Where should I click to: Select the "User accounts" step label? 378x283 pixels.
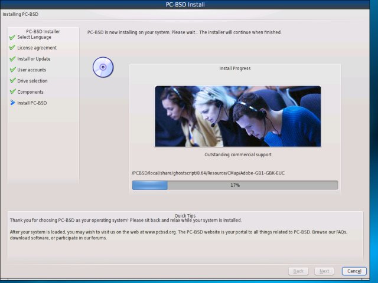(x=31, y=70)
